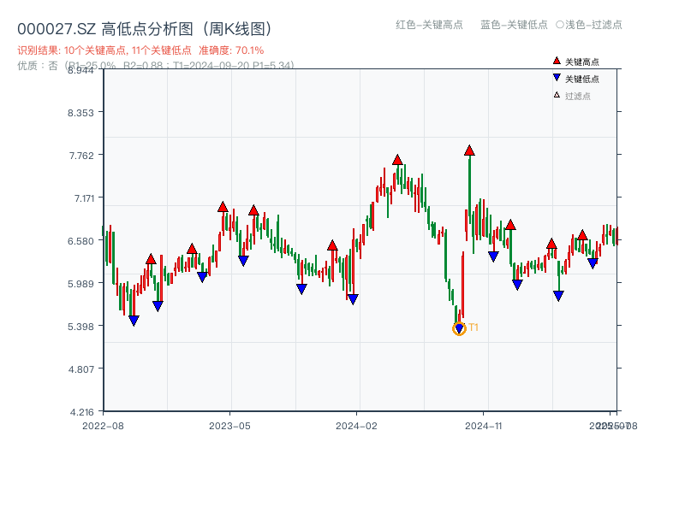Click the 准确度: 70.1% text
Screen dimensions: 685x513
231,50
